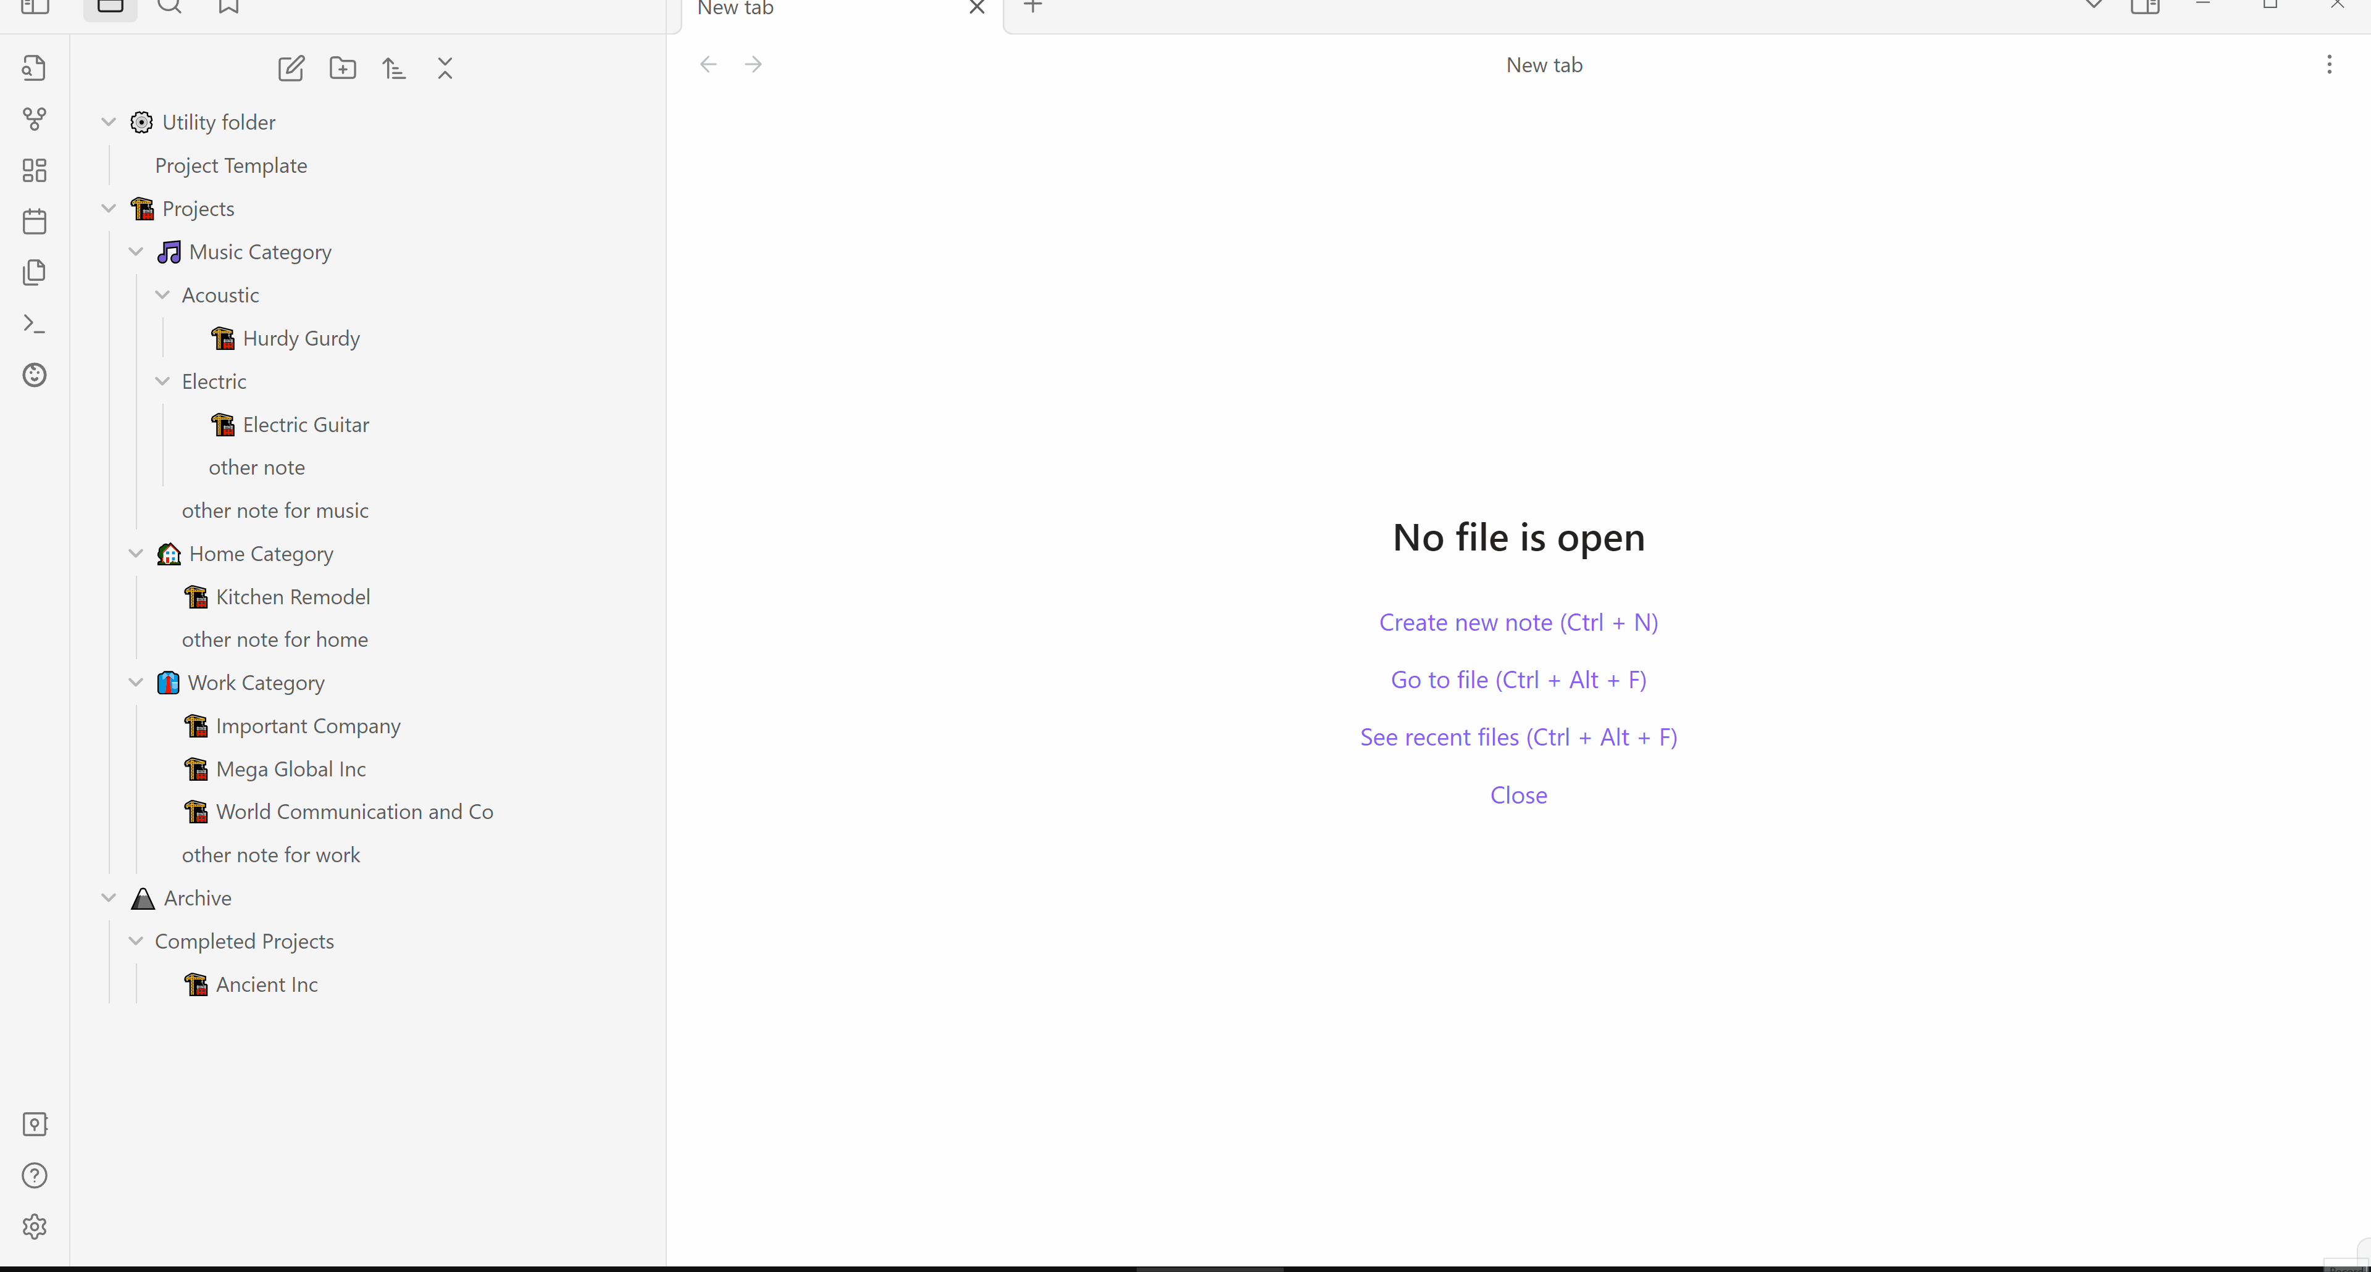Open daily note calendar icon

pos(34,222)
